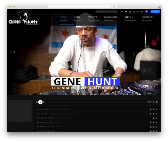Open the Mixcloud social icon
This screenshot has height=142, width=168.
pos(137,12)
